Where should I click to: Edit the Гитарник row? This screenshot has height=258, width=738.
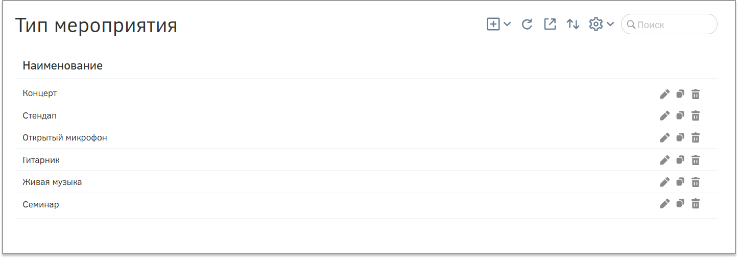pos(664,160)
